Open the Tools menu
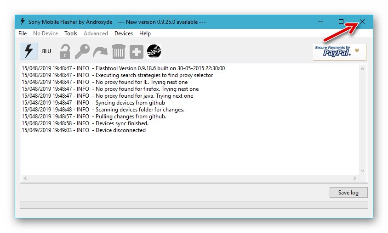Screen dimensions: 388x233 pyautogui.click(x=71, y=33)
